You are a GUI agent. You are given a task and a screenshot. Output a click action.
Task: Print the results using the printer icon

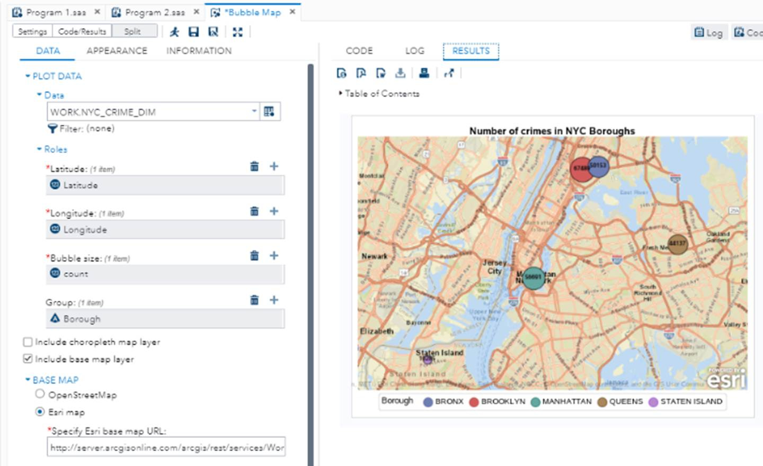424,73
